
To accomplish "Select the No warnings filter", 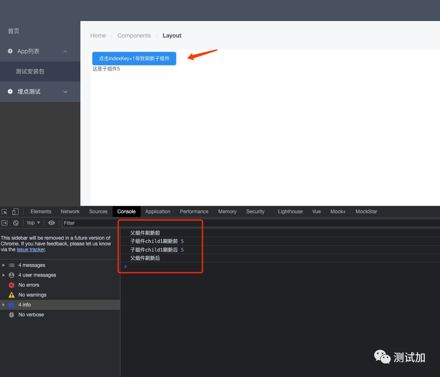I will (x=32, y=295).
